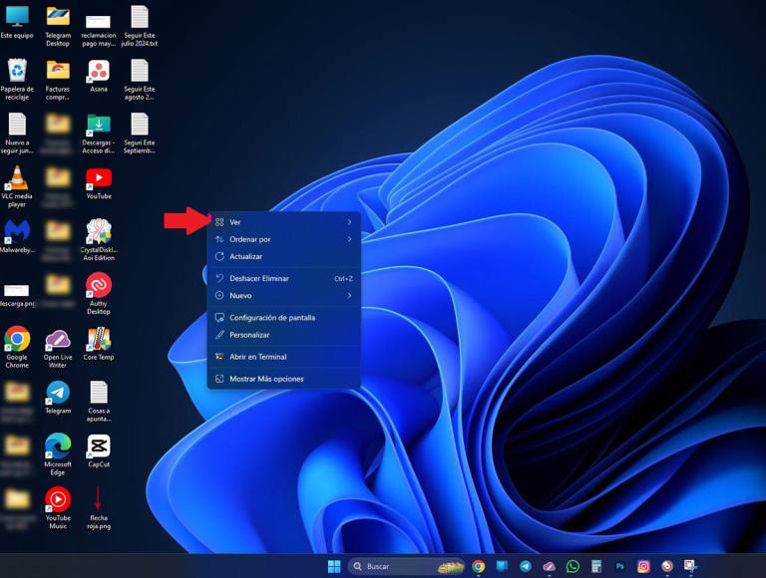
Task: Select the Malwarebytes desktop icon
Action: coord(17,236)
